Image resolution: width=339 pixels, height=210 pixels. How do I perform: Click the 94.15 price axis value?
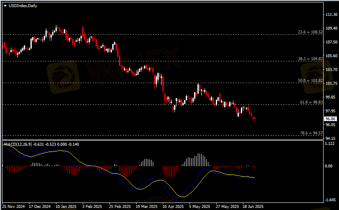pos(330,139)
